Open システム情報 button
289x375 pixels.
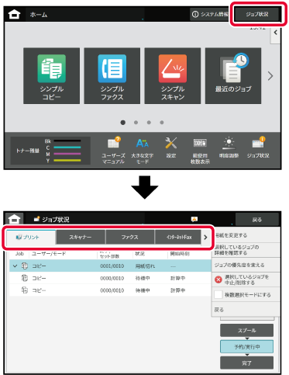210,14
